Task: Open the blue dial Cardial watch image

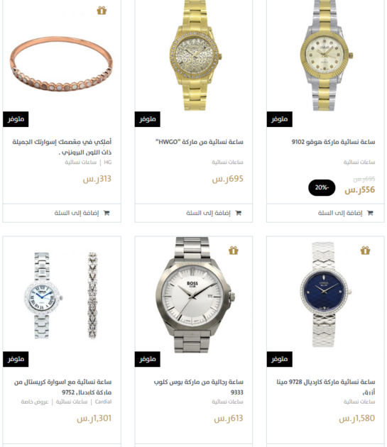Action: pos(326,294)
